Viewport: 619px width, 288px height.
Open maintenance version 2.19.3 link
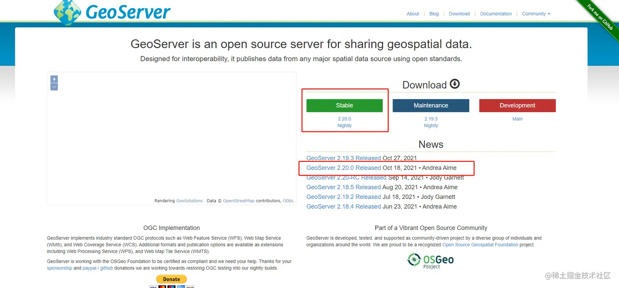coord(431,119)
